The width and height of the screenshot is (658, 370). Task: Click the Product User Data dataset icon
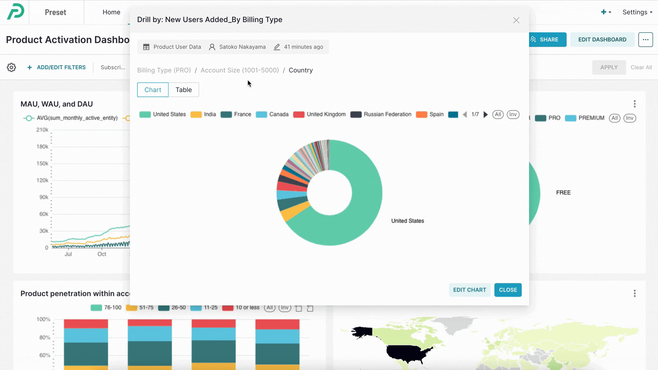click(x=146, y=47)
